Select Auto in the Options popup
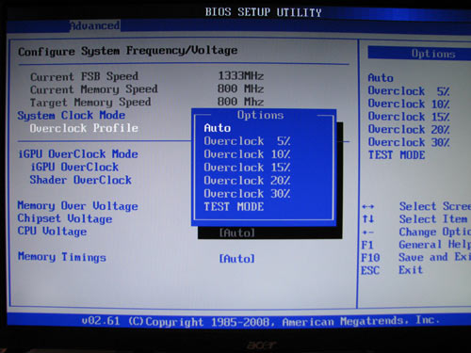 [218, 128]
